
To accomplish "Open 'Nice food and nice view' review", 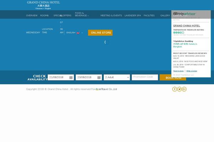I will coord(190,61).
